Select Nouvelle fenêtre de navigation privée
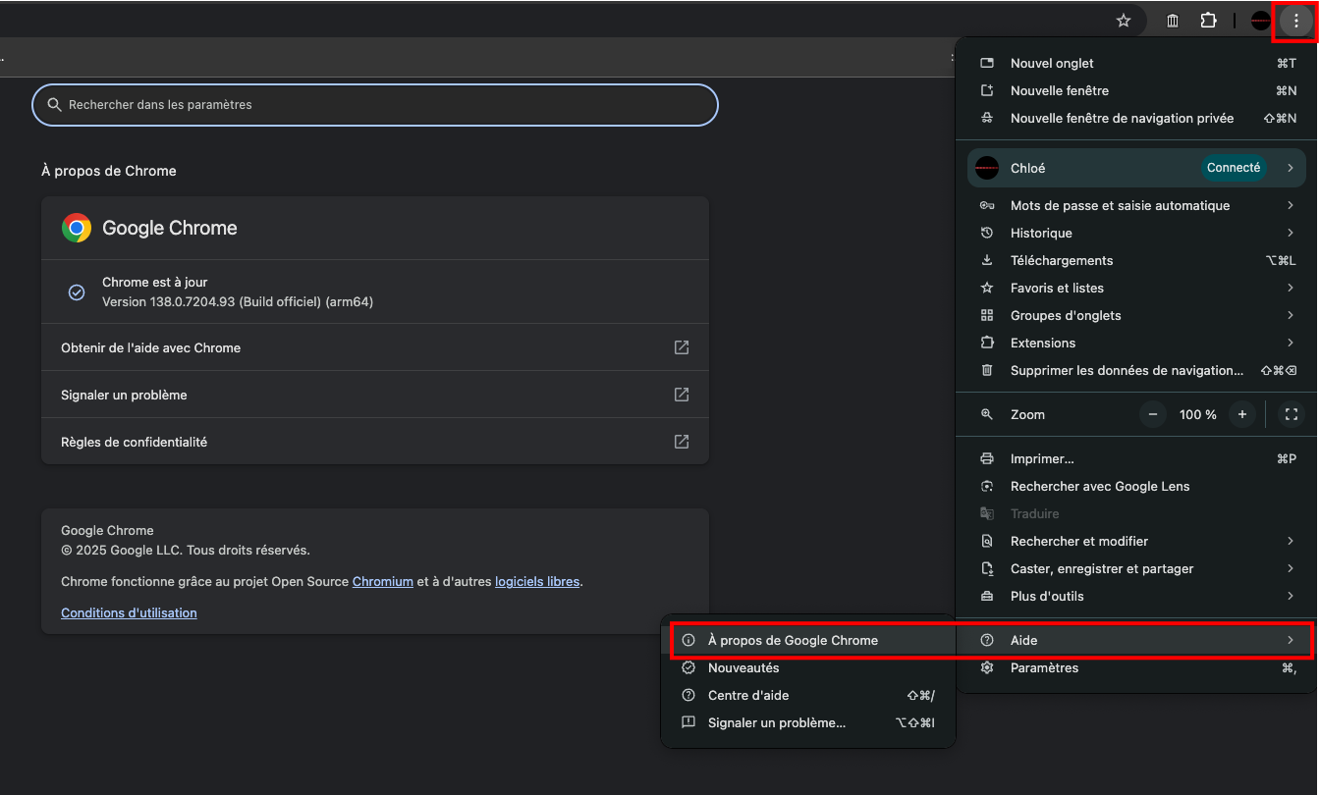Image resolution: width=1320 pixels, height=795 pixels. [1122, 118]
